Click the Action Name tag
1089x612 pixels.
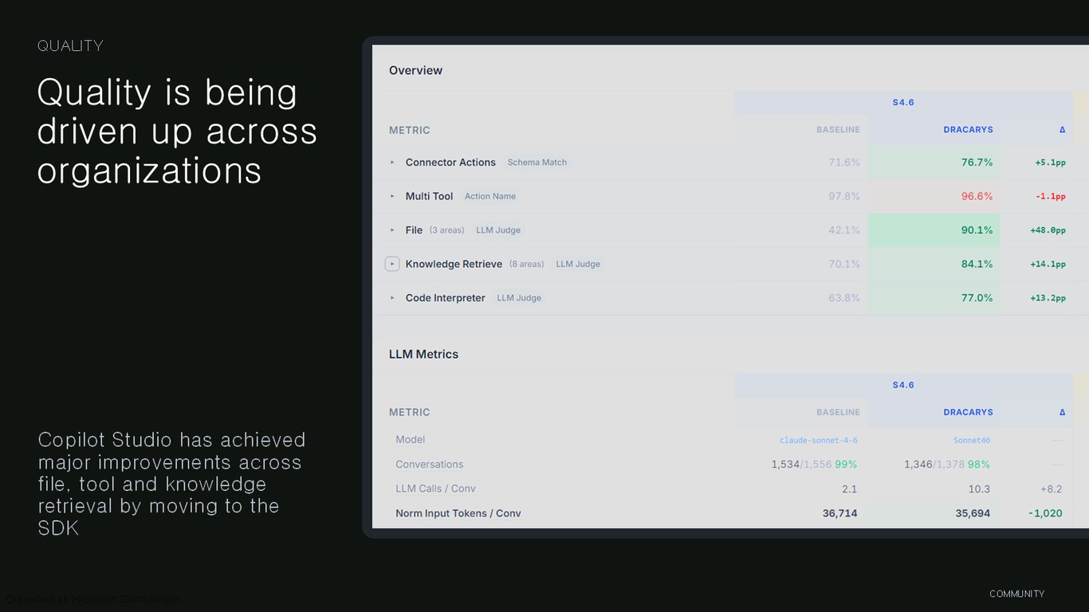point(490,196)
